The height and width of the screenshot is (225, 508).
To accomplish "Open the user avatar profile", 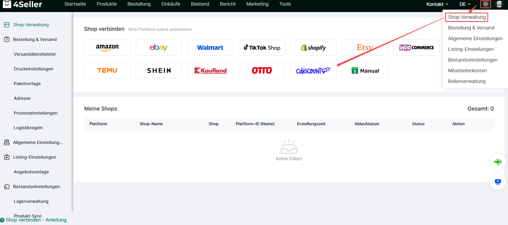I will click(499, 4).
